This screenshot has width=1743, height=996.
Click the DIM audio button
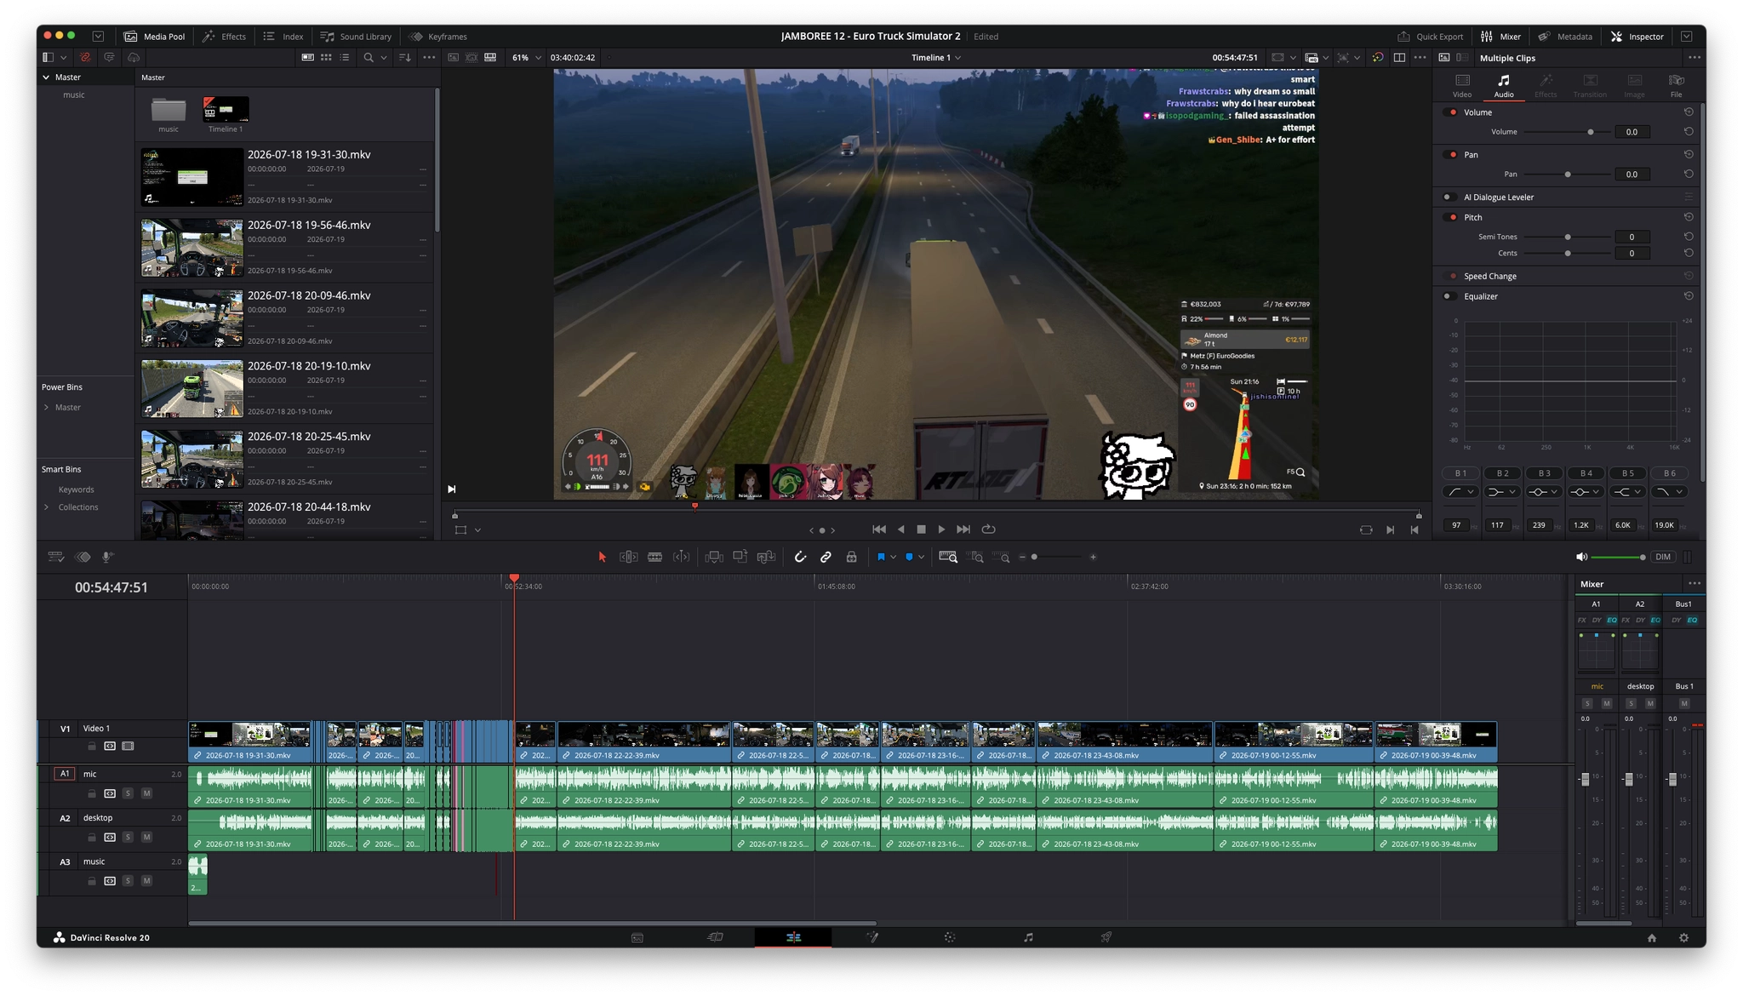point(1663,557)
